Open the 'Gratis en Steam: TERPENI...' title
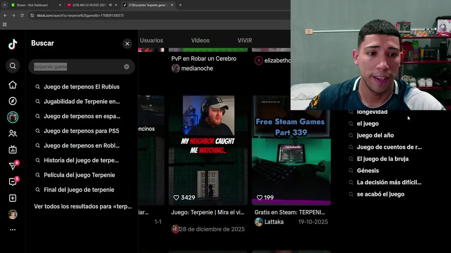Image resolution: width=451 pixels, height=253 pixels. pos(290,212)
